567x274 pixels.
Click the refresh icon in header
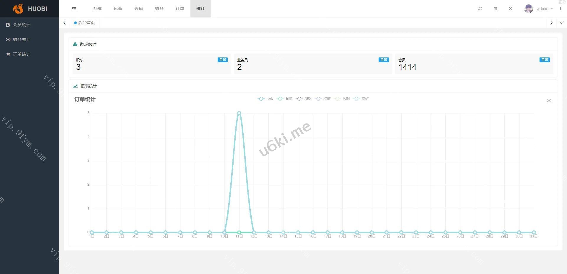click(x=480, y=9)
